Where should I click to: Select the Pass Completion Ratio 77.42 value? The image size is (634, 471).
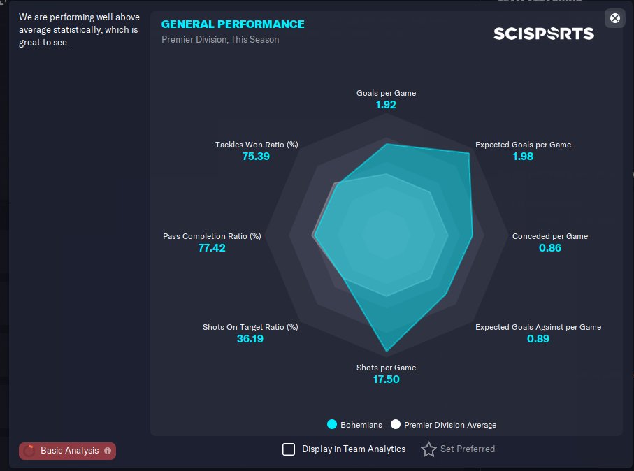tap(212, 248)
